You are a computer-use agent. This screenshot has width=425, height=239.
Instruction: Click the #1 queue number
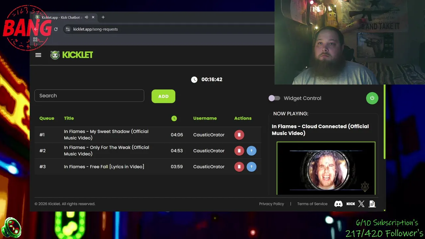[x=42, y=135]
